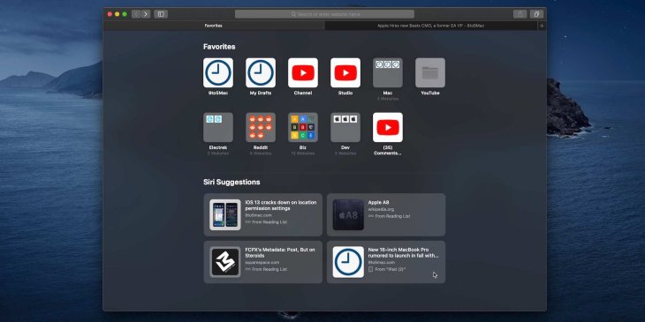
Task: Open iOS 13 location permission suggestion
Action: 262,214
